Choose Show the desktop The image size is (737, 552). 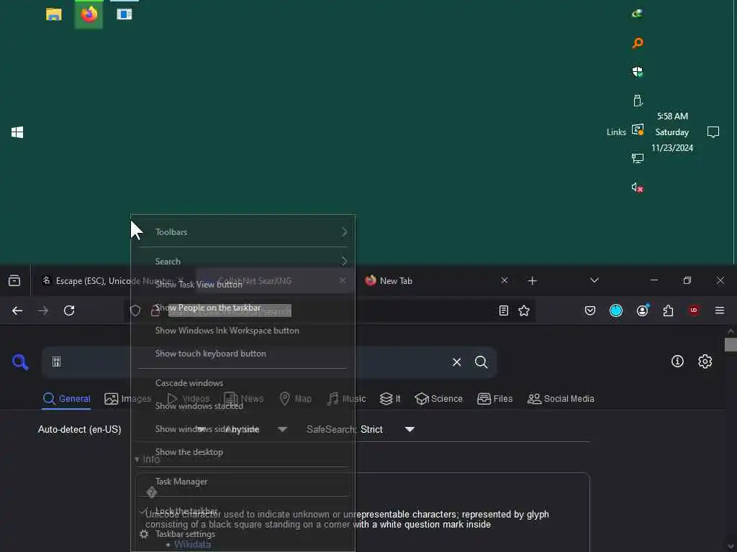243,452
